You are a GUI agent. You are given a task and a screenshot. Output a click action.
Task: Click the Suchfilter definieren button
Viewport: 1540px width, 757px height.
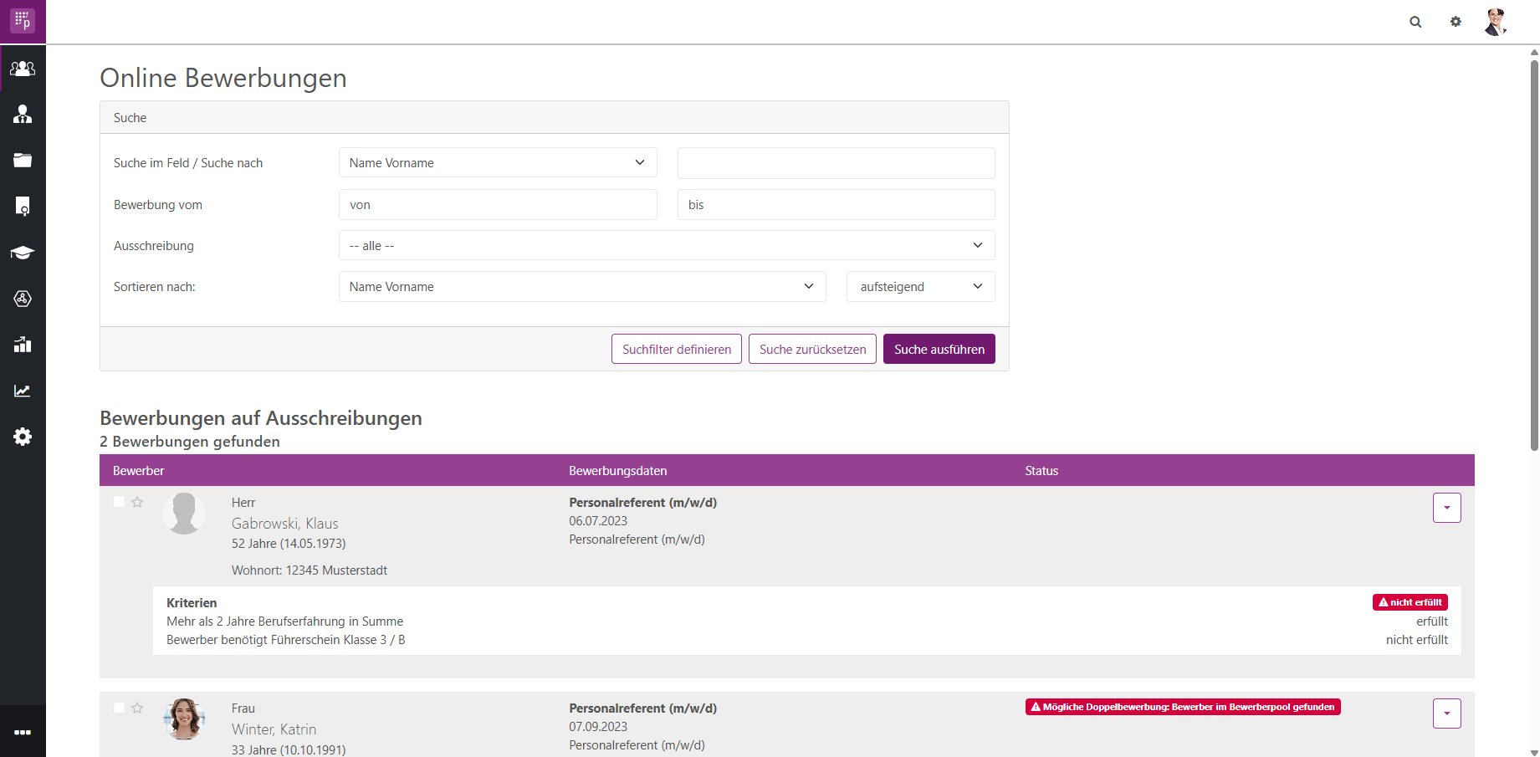pyautogui.click(x=677, y=350)
